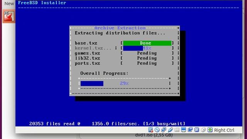Click the lib32.txz file name

88,58
